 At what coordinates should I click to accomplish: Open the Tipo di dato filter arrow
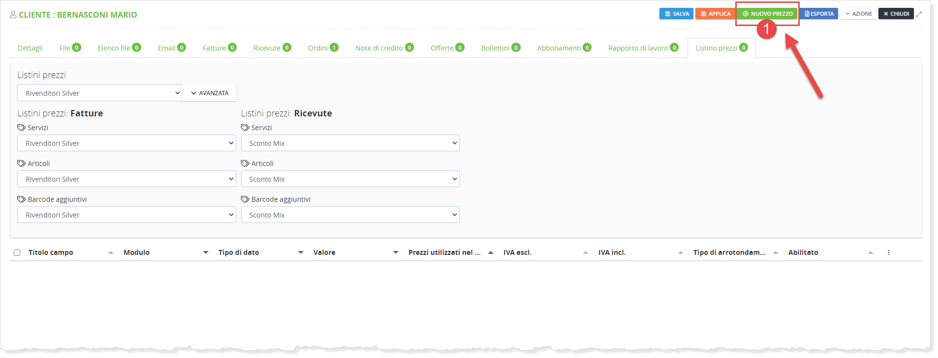(301, 252)
